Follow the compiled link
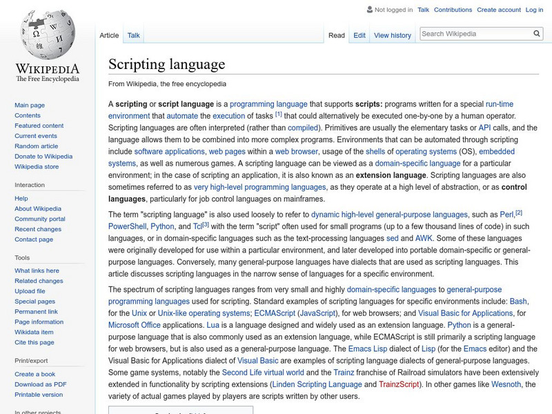The height and width of the screenshot is (414, 552). [x=303, y=128]
